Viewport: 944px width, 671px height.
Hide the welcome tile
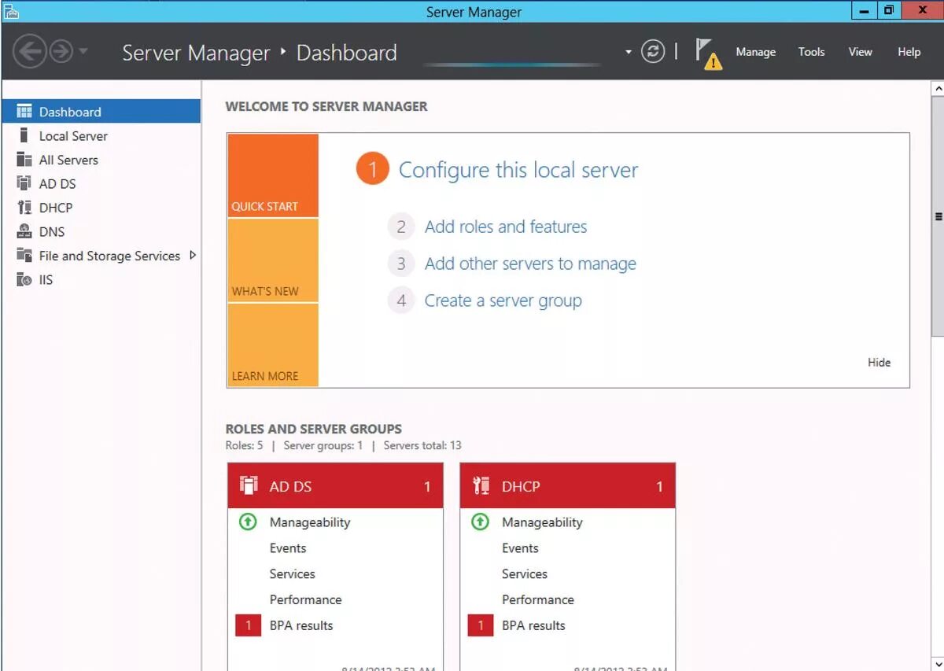879,363
